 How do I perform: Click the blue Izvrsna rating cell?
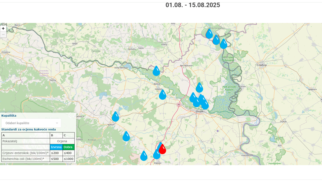(x=56, y=147)
